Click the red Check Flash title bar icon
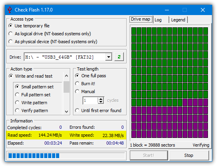The height and width of the screenshot is (166, 217). point(9,10)
